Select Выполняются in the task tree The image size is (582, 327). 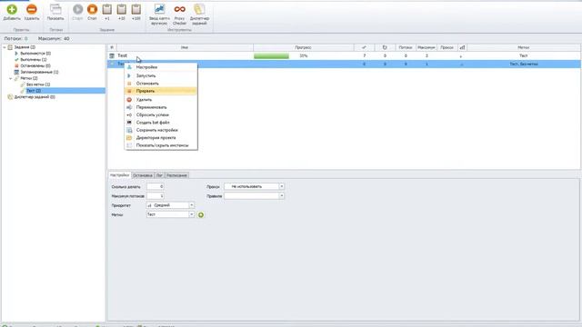pos(35,54)
